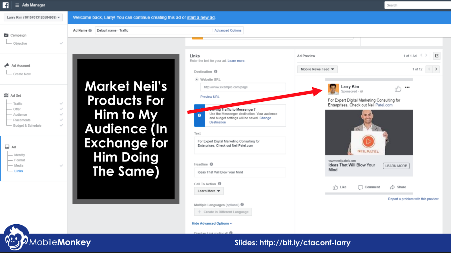Viewport: 451px width, 253px height.
Task: Click the thumbs-up page like icon in preview header
Action: [398, 89]
